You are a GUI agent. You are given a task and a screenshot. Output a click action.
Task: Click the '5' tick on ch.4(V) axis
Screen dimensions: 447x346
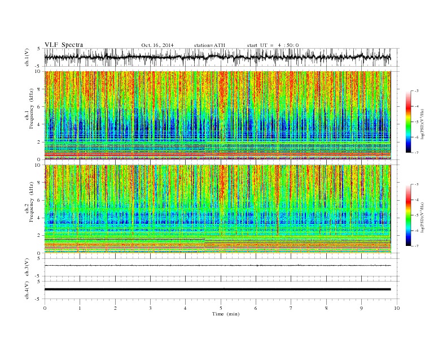tap(39, 282)
